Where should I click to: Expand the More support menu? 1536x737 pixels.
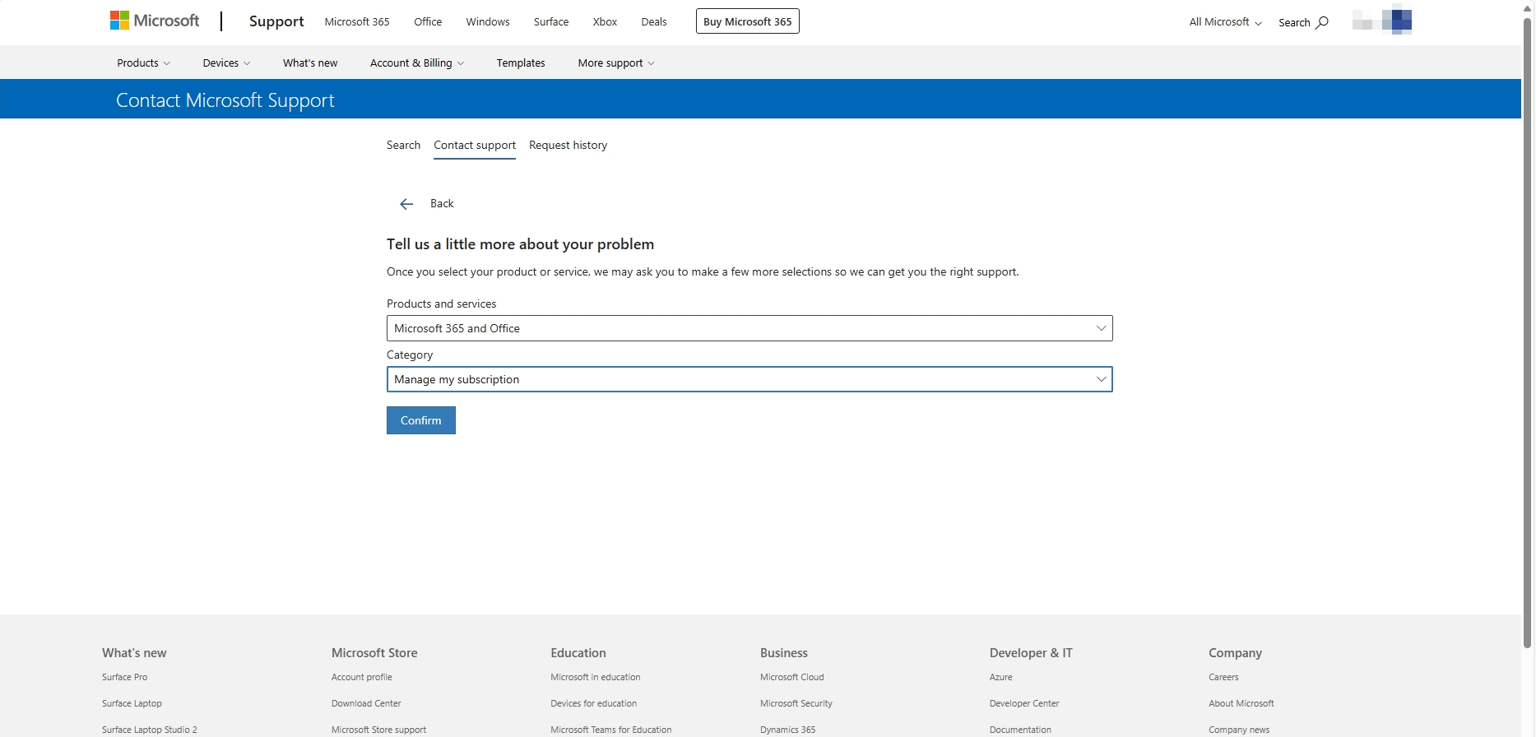[x=616, y=63]
